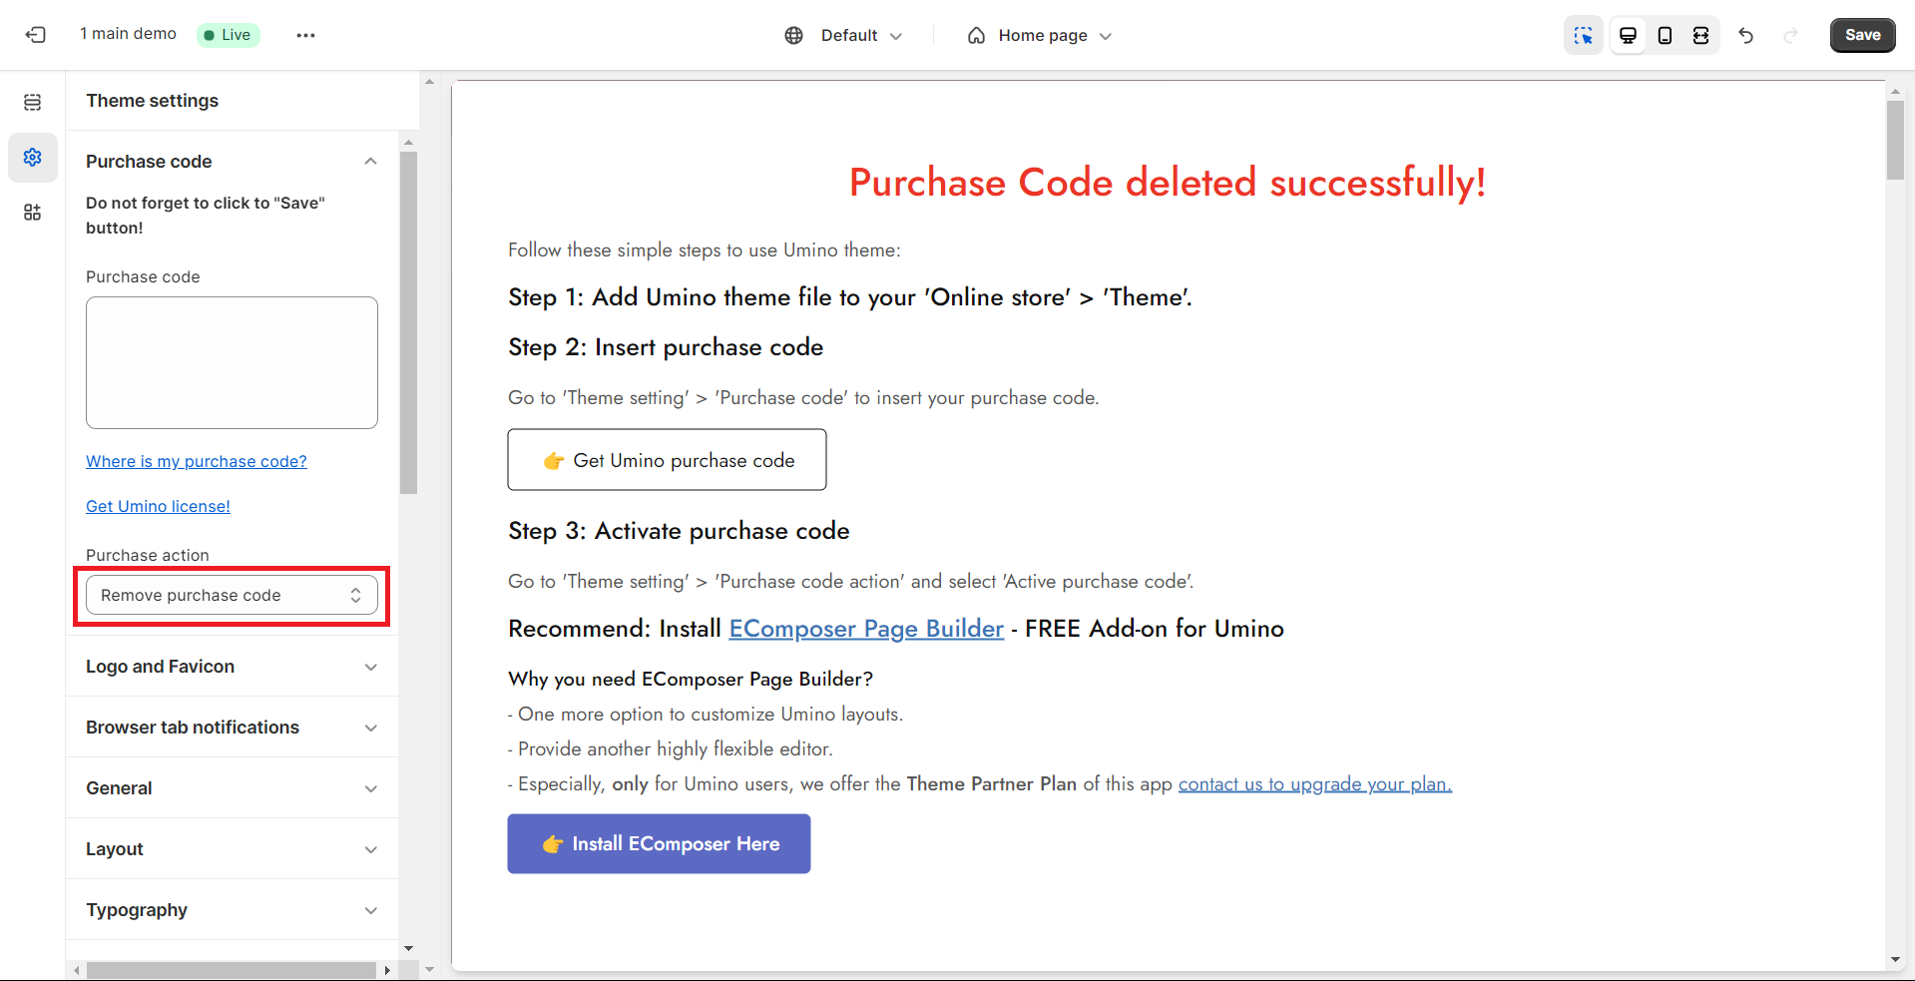Viewport: 1915px width, 981px height.
Task: Click the Install EComposer Here button
Action: pyautogui.click(x=659, y=844)
